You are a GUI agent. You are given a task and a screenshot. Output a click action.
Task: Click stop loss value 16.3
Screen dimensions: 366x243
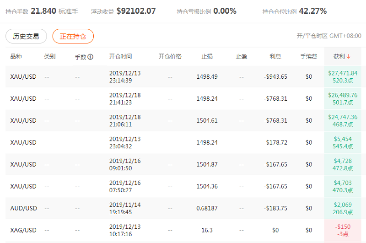(207, 230)
